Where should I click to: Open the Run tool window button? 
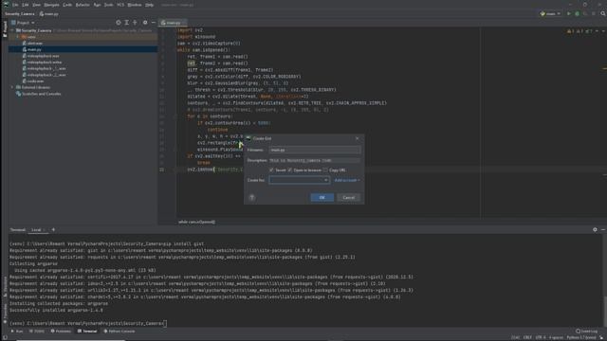pos(17,332)
